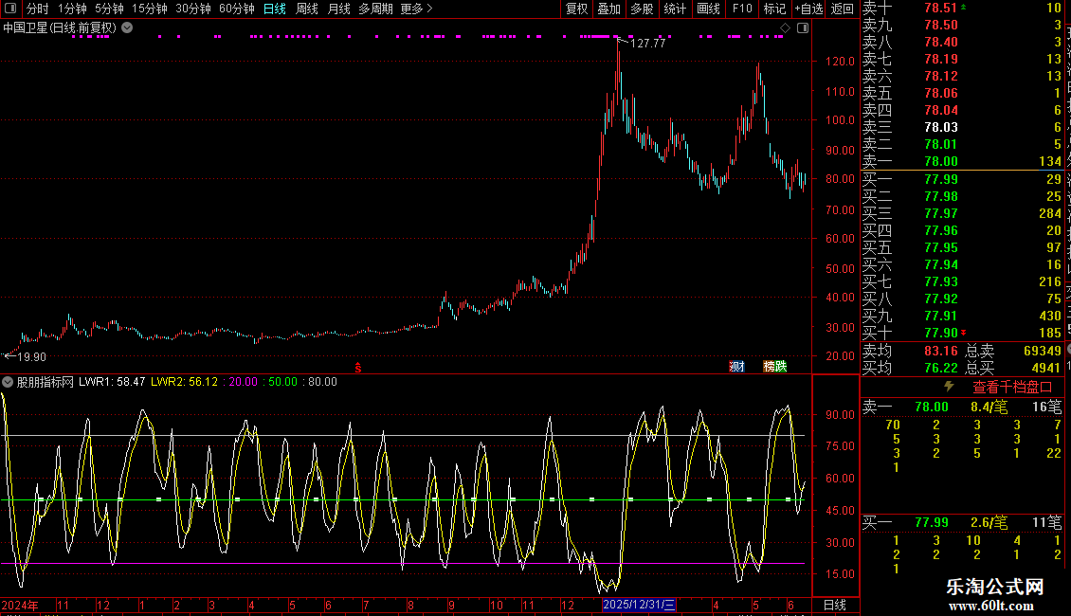This screenshot has width=1071, height=616.
Task: Click the 总买 total 4941
Action: tap(1045, 368)
